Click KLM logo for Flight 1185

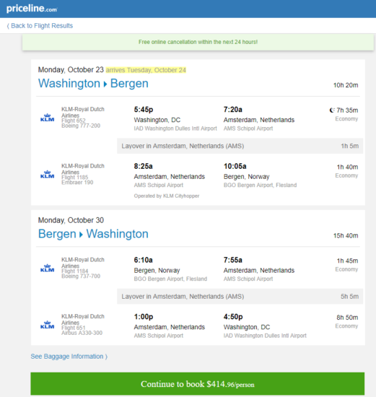click(48, 175)
